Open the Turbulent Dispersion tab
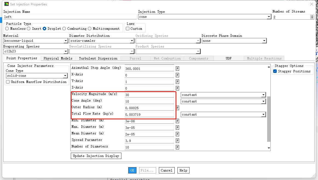 [x=98, y=58]
